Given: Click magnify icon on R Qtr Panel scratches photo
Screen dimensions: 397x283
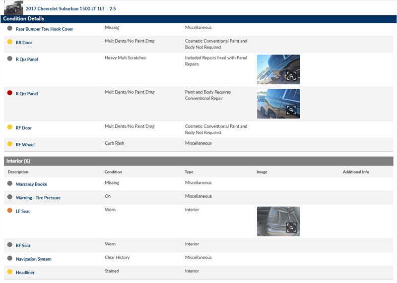Looking at the screenshot, I should tap(291, 76).
